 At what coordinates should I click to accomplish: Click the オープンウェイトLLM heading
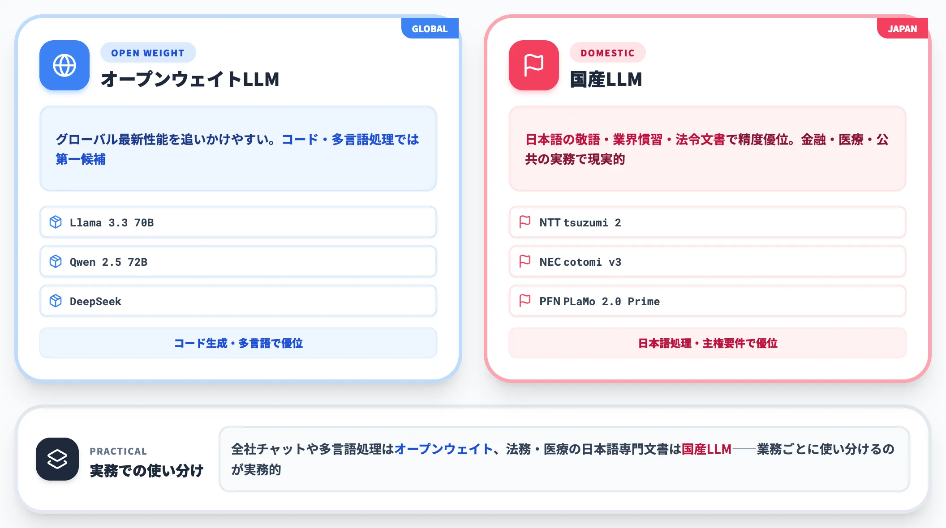pyautogui.click(x=190, y=79)
